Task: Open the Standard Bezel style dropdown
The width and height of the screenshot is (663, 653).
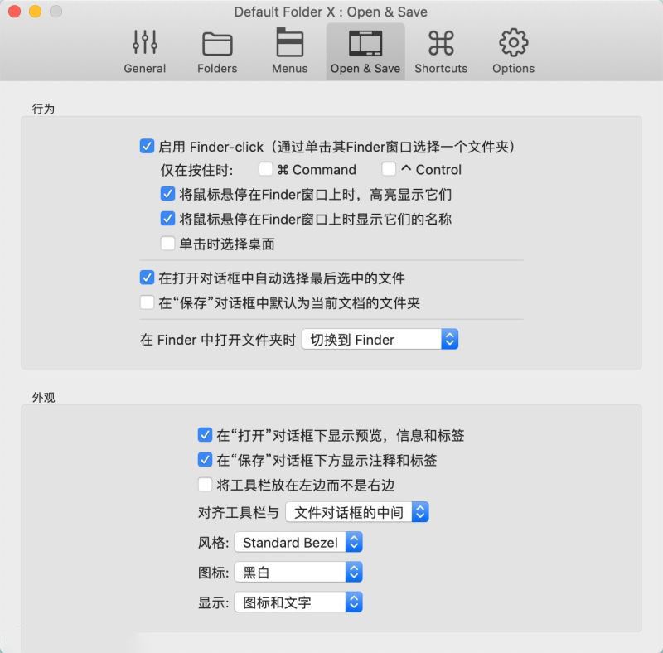Action: coord(298,542)
